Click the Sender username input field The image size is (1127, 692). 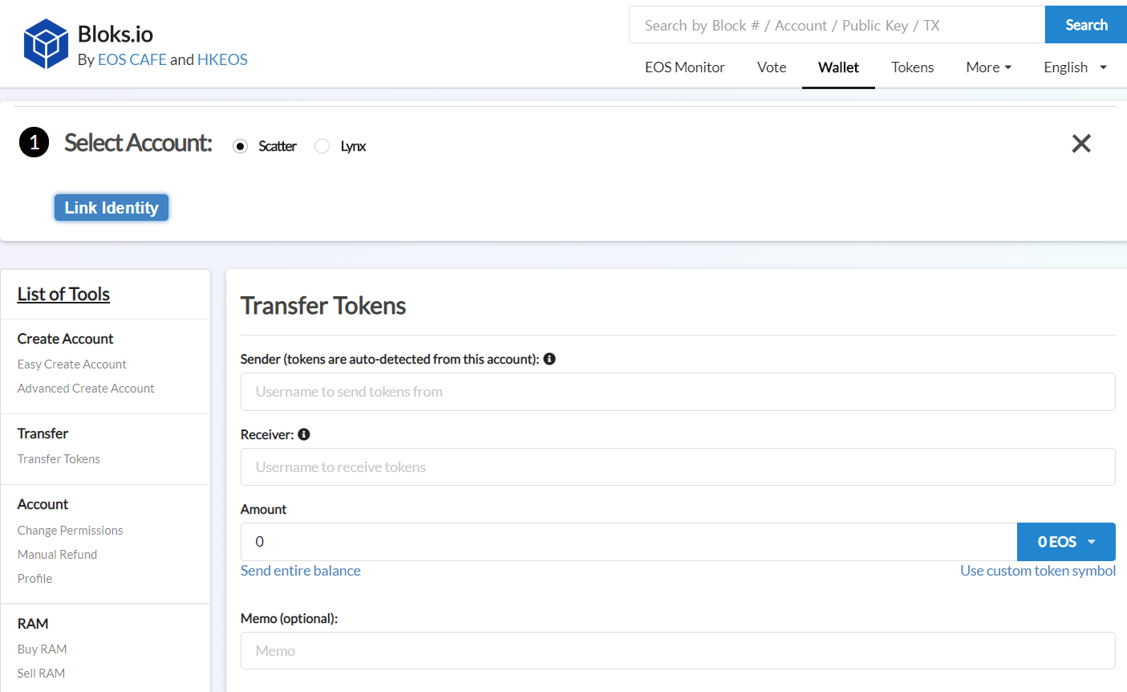pos(678,392)
